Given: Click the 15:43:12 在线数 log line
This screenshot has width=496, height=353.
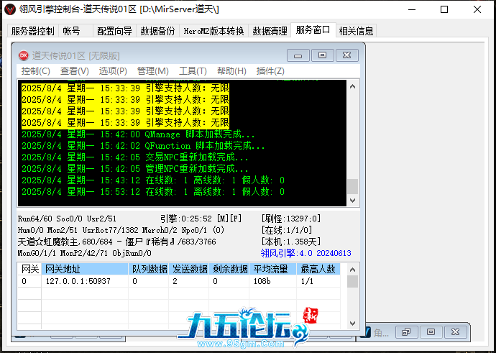Looking at the screenshot, I should pos(153,180).
